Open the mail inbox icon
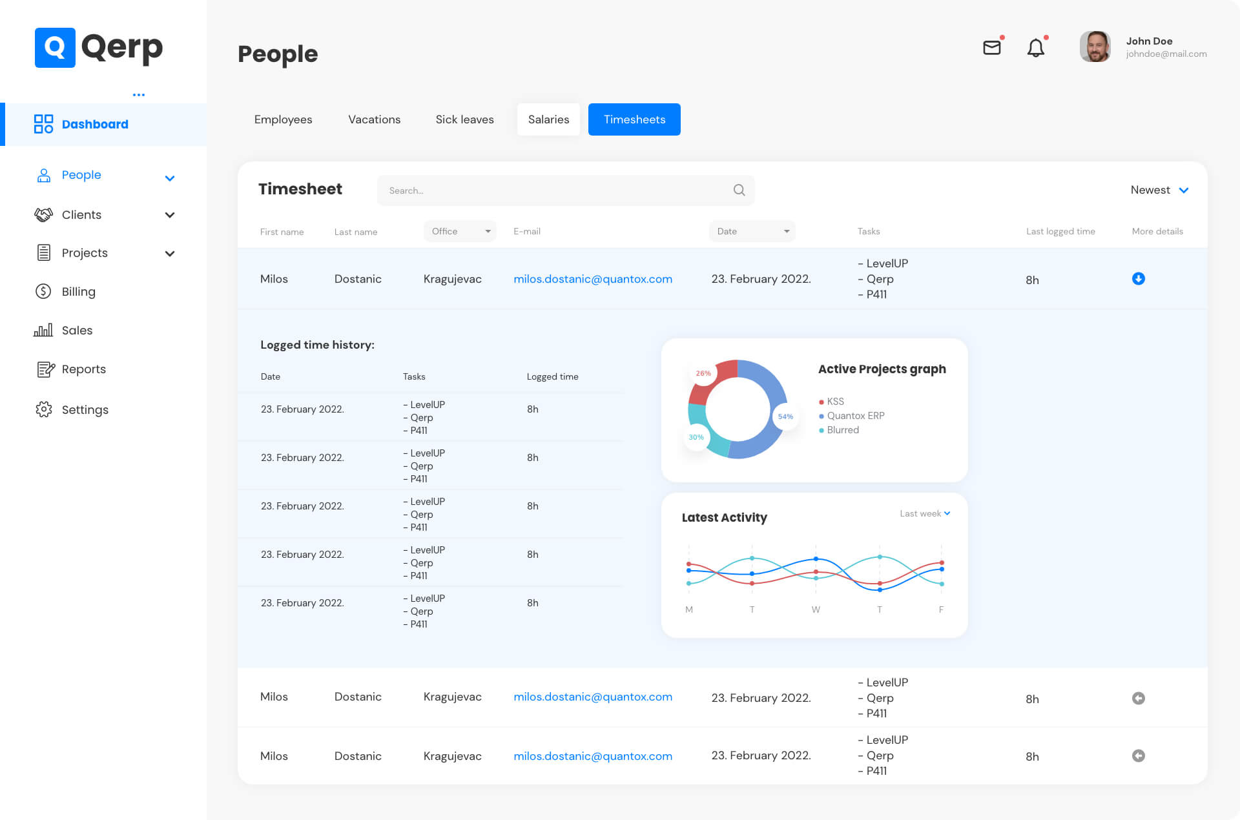This screenshot has height=820, width=1240. coord(991,48)
